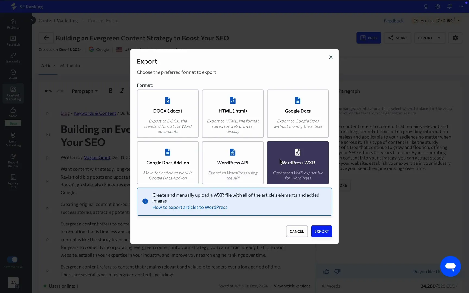Select the DOCX export format
The height and width of the screenshot is (293, 469).
click(x=167, y=113)
